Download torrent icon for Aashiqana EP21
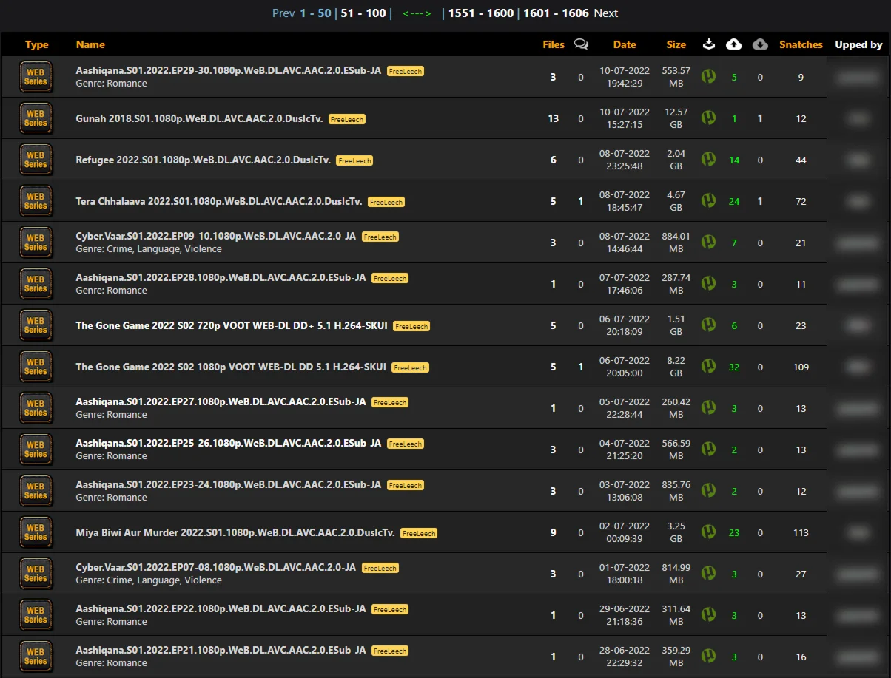 click(709, 656)
